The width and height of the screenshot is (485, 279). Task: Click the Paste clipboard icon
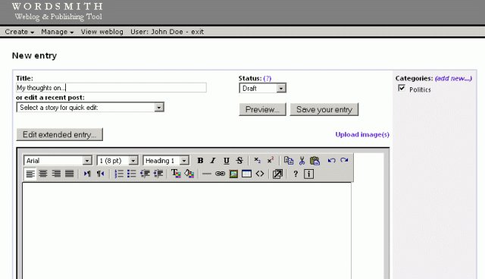pos(314,161)
